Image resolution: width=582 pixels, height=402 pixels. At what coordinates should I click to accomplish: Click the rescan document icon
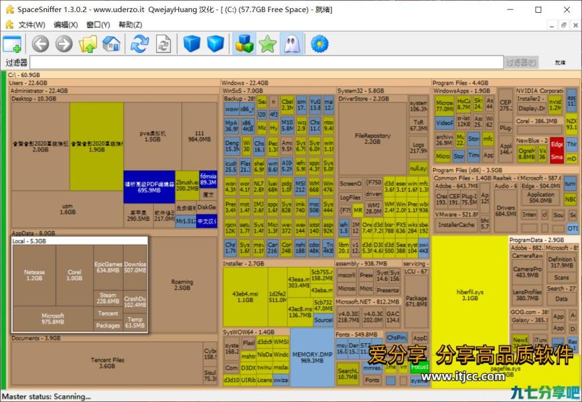click(163, 44)
